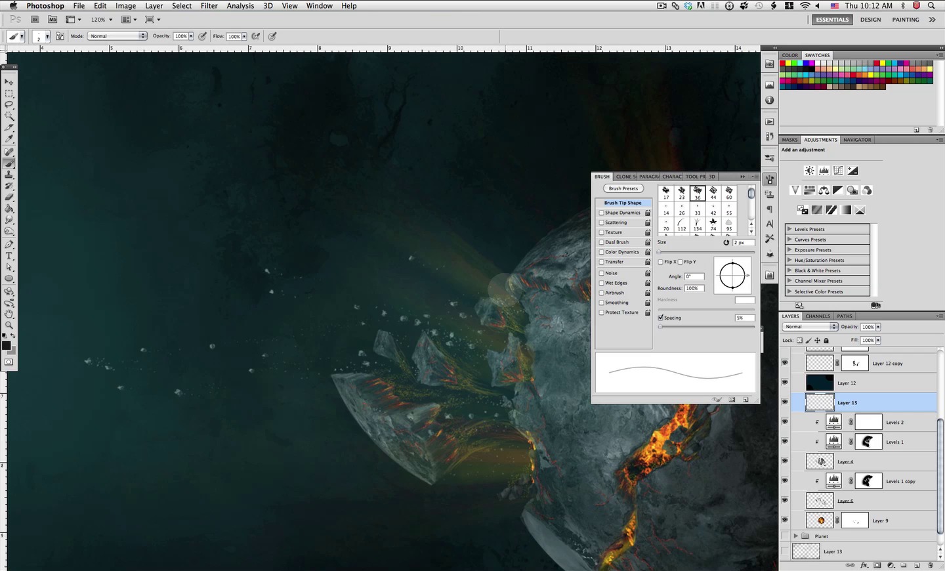This screenshot has width=945, height=571.
Task: Select the Move tool
Action: (x=9, y=82)
